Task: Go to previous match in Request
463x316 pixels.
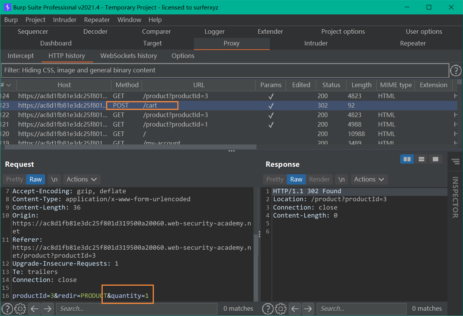Action: (34, 308)
